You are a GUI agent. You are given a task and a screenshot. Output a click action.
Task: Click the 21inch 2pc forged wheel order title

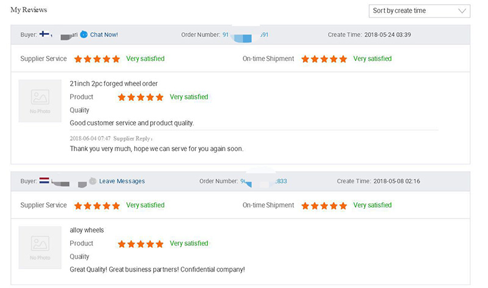(x=113, y=83)
